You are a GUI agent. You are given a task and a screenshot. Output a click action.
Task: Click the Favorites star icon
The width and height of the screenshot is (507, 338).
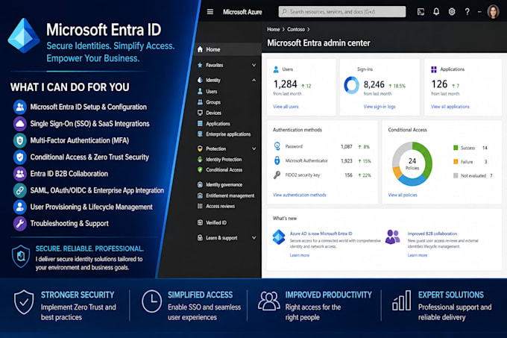click(200, 65)
